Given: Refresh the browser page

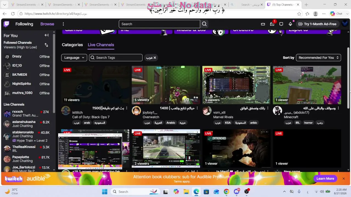Looking at the screenshot, I should click(x=13, y=14).
